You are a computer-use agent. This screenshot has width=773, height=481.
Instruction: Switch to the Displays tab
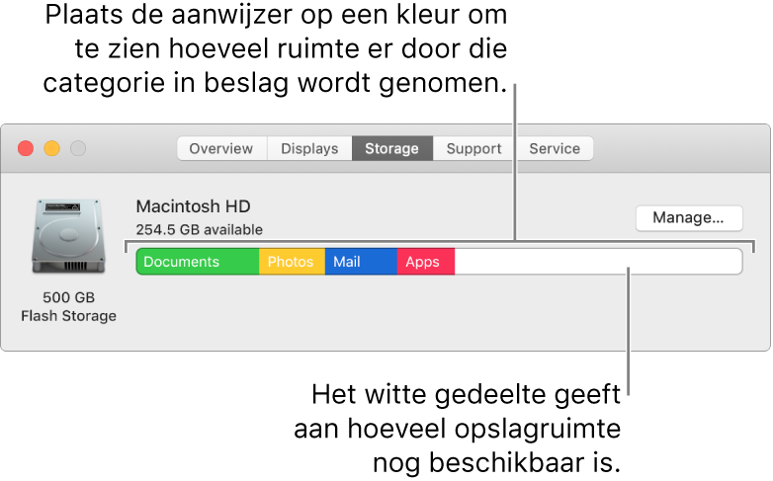309,148
